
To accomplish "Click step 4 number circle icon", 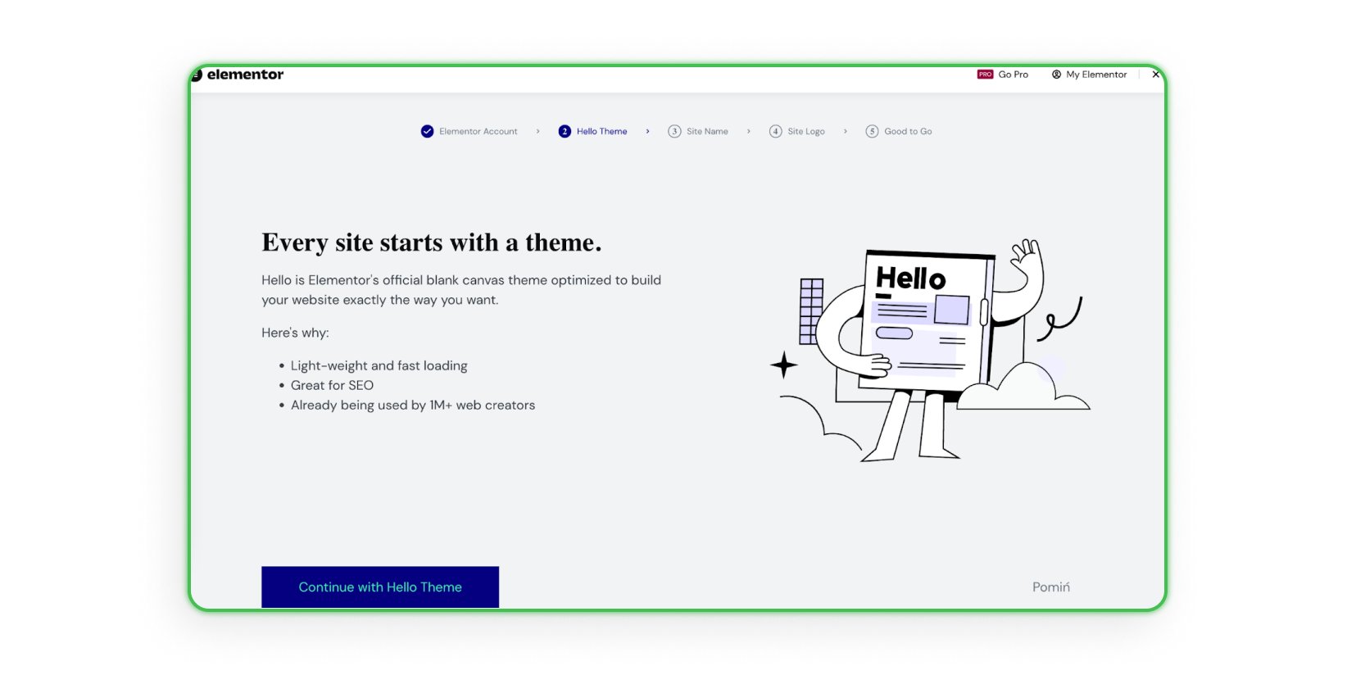I will [x=776, y=131].
